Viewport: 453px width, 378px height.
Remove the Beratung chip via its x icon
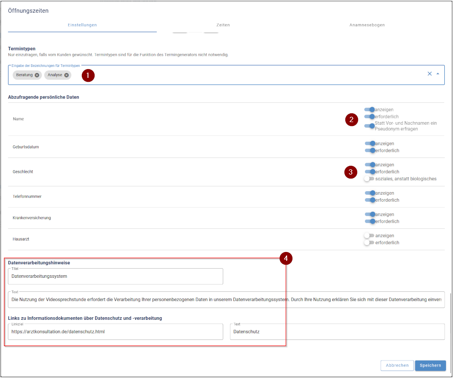click(37, 75)
